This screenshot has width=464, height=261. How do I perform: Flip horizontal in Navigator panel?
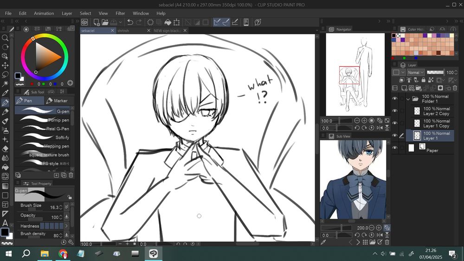coord(380,128)
